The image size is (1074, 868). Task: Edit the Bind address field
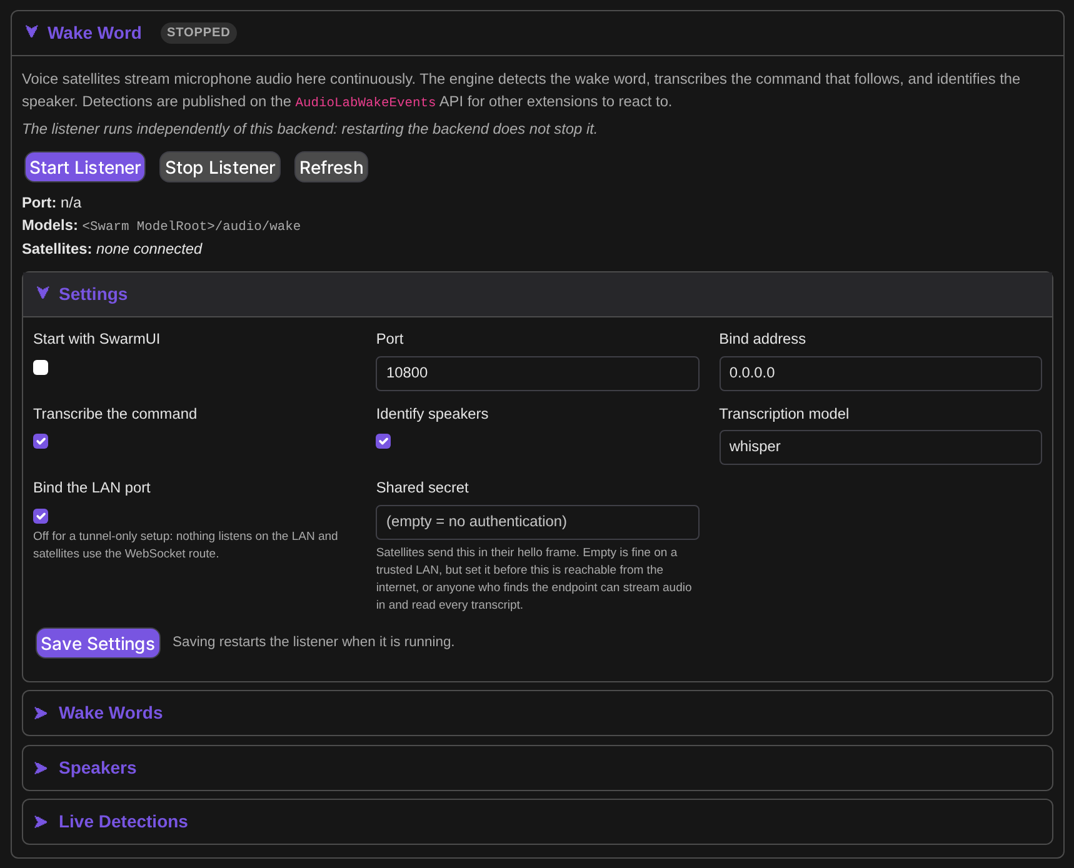(880, 374)
